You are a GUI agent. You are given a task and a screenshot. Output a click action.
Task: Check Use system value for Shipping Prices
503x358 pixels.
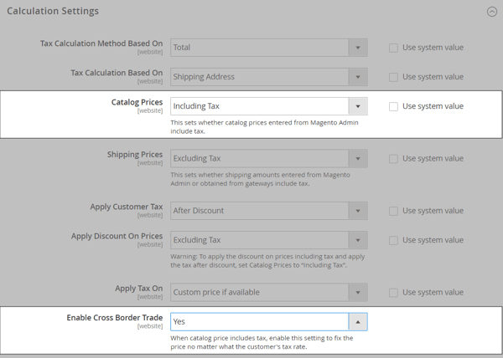click(393, 159)
